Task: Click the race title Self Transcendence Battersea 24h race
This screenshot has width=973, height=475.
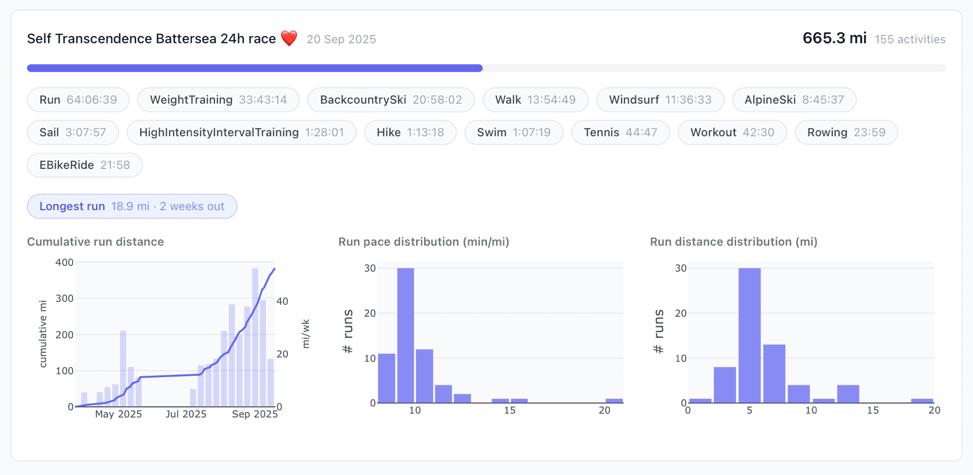Action: [151, 39]
